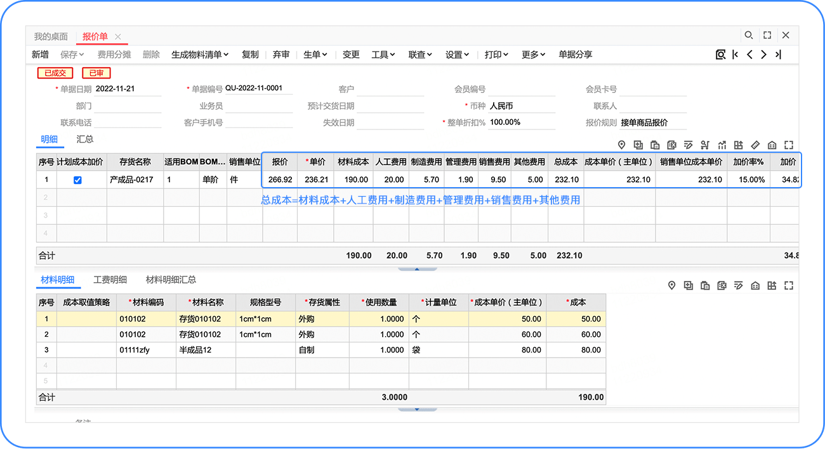
Task: Click the search magnifier icon in the tab bar
Action: tap(749, 36)
